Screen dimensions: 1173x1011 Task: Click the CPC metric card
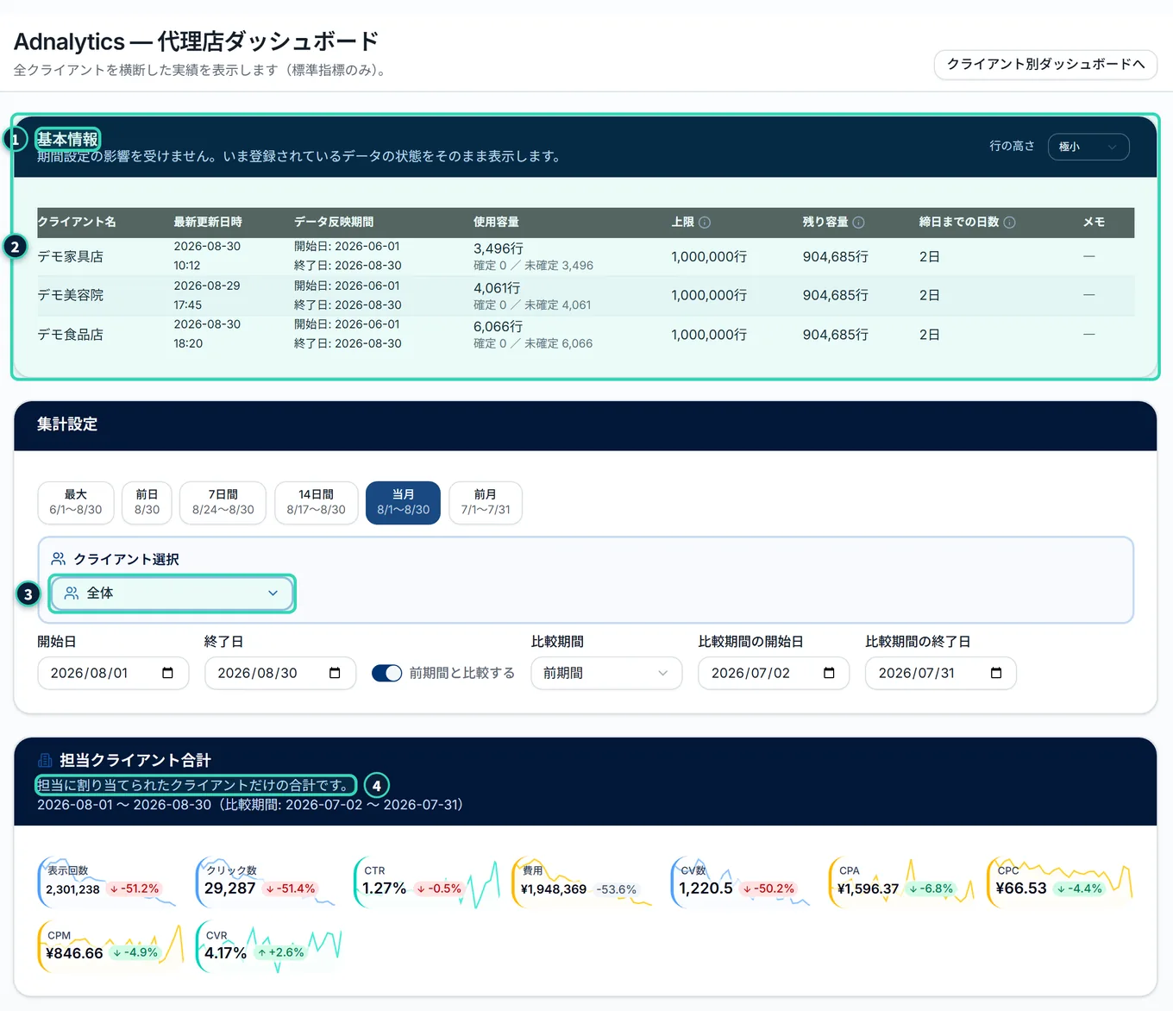click(x=1060, y=882)
